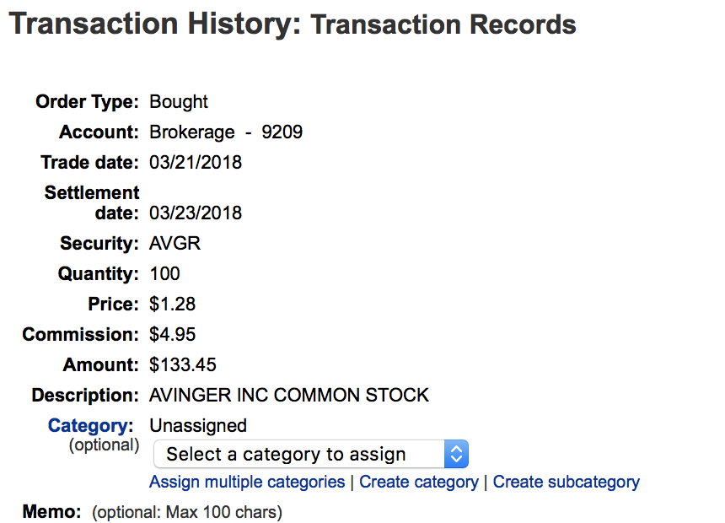Click the amount value $133.45
Screen dimensions: 725x523
click(183, 365)
